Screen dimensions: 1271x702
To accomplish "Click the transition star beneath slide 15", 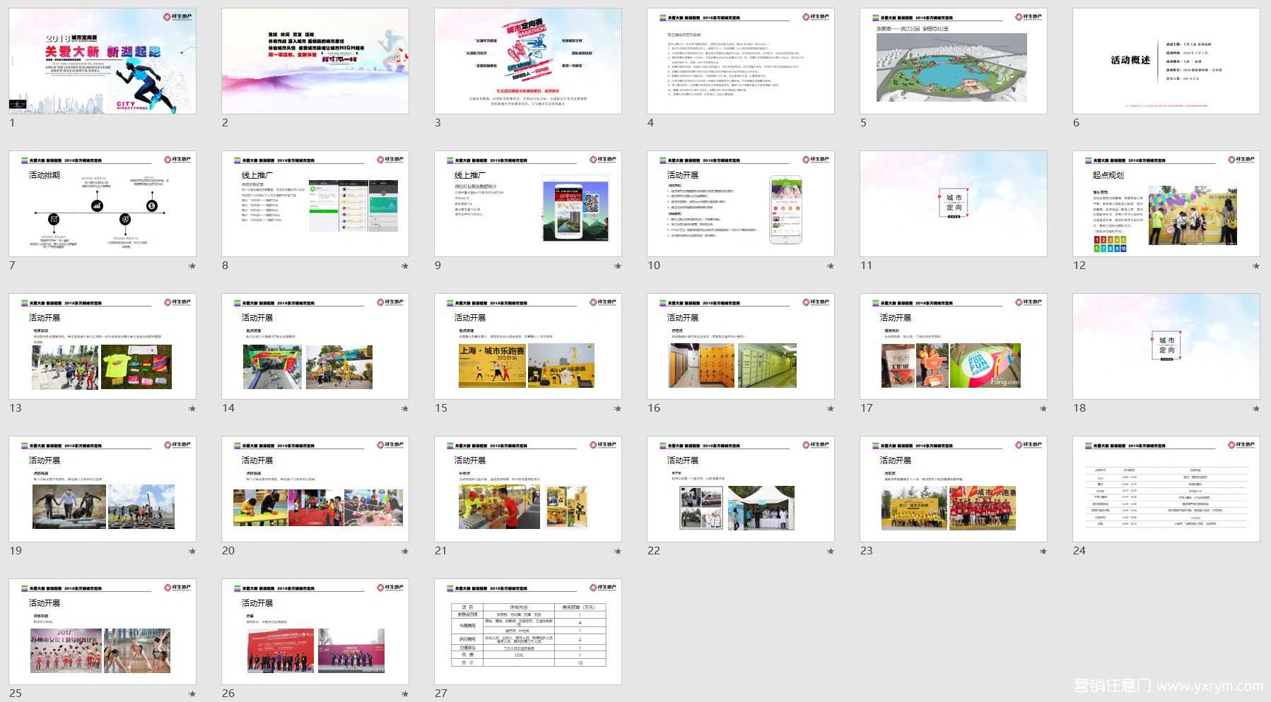I will click(618, 409).
